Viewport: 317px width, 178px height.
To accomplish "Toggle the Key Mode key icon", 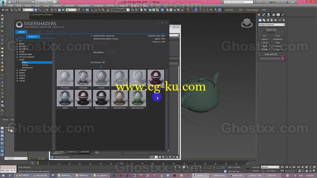I will pos(248,169).
